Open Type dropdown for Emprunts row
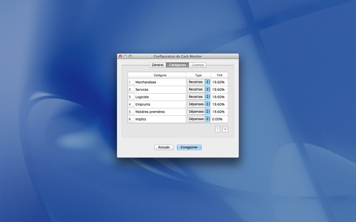The image size is (356, 222). (x=198, y=104)
